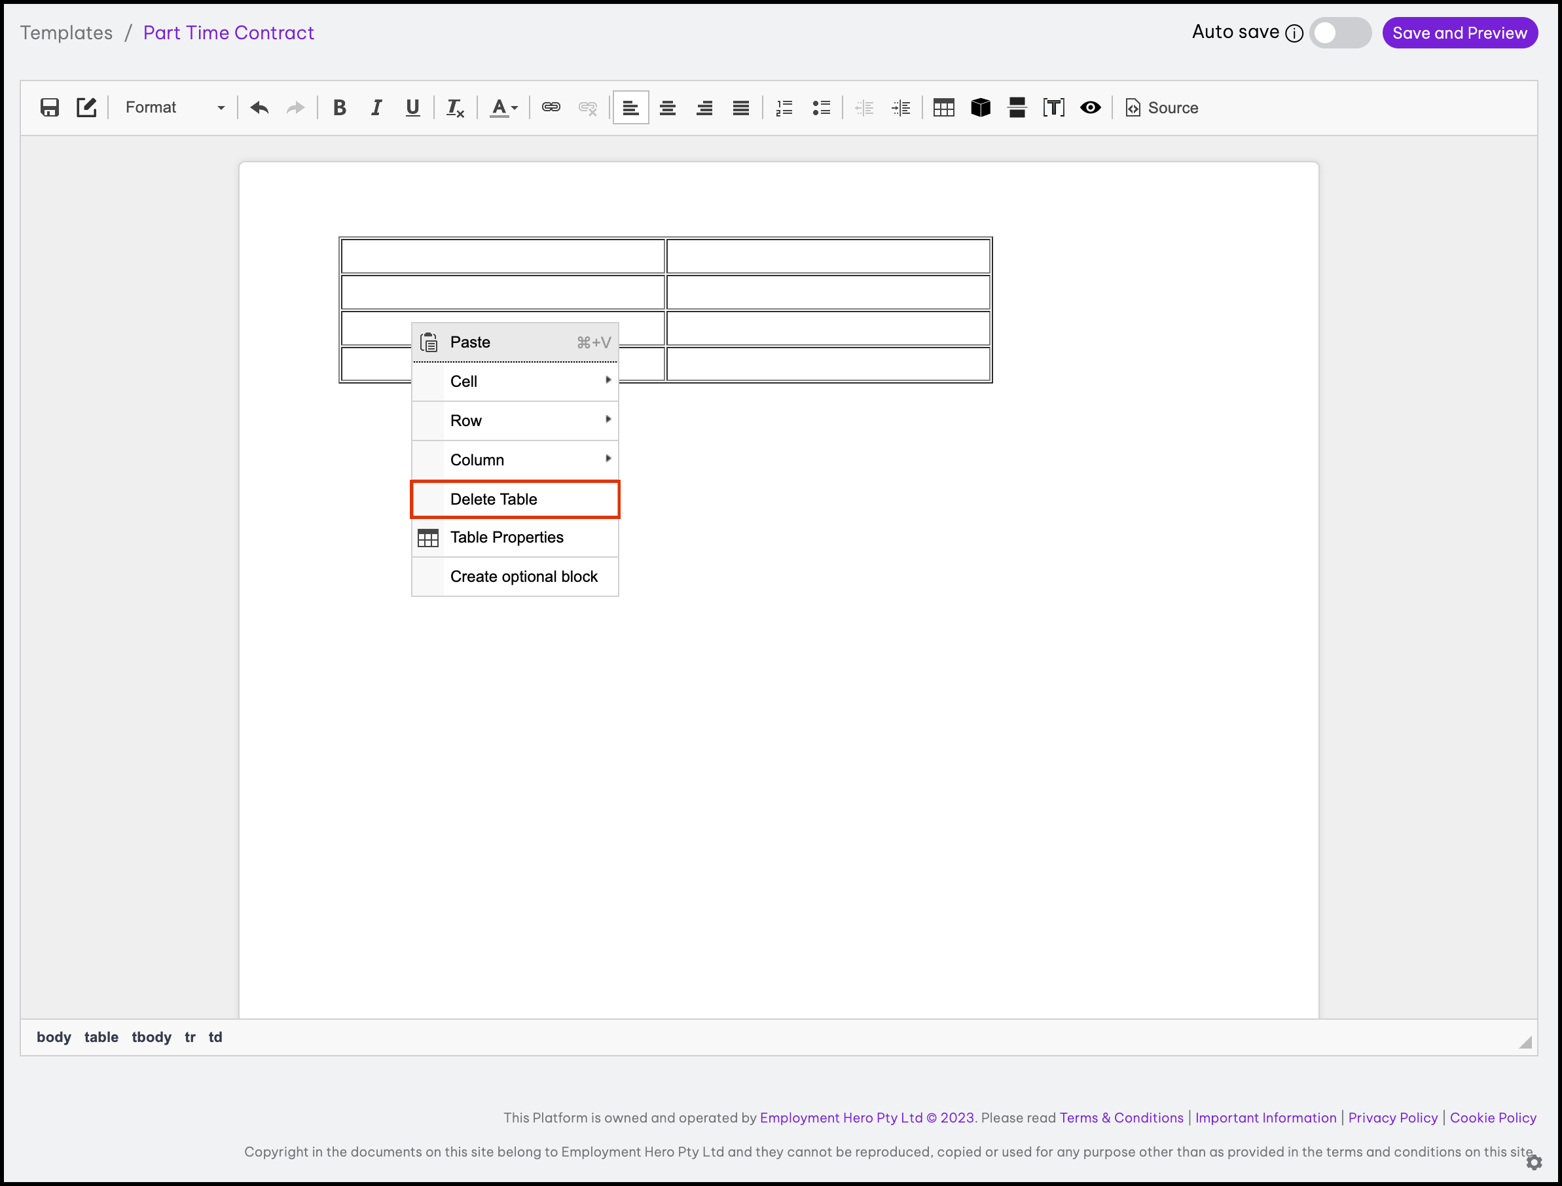Open the Privacy Policy link

[1392, 1117]
